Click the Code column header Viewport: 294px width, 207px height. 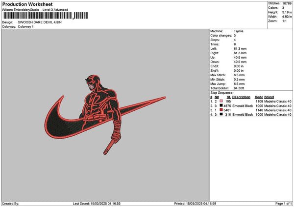click(259, 97)
